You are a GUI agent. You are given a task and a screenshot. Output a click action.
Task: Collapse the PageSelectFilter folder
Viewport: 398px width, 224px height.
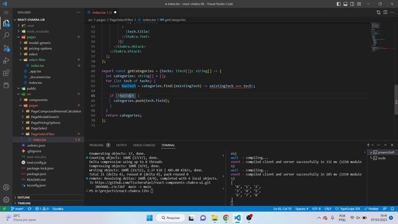43,134
